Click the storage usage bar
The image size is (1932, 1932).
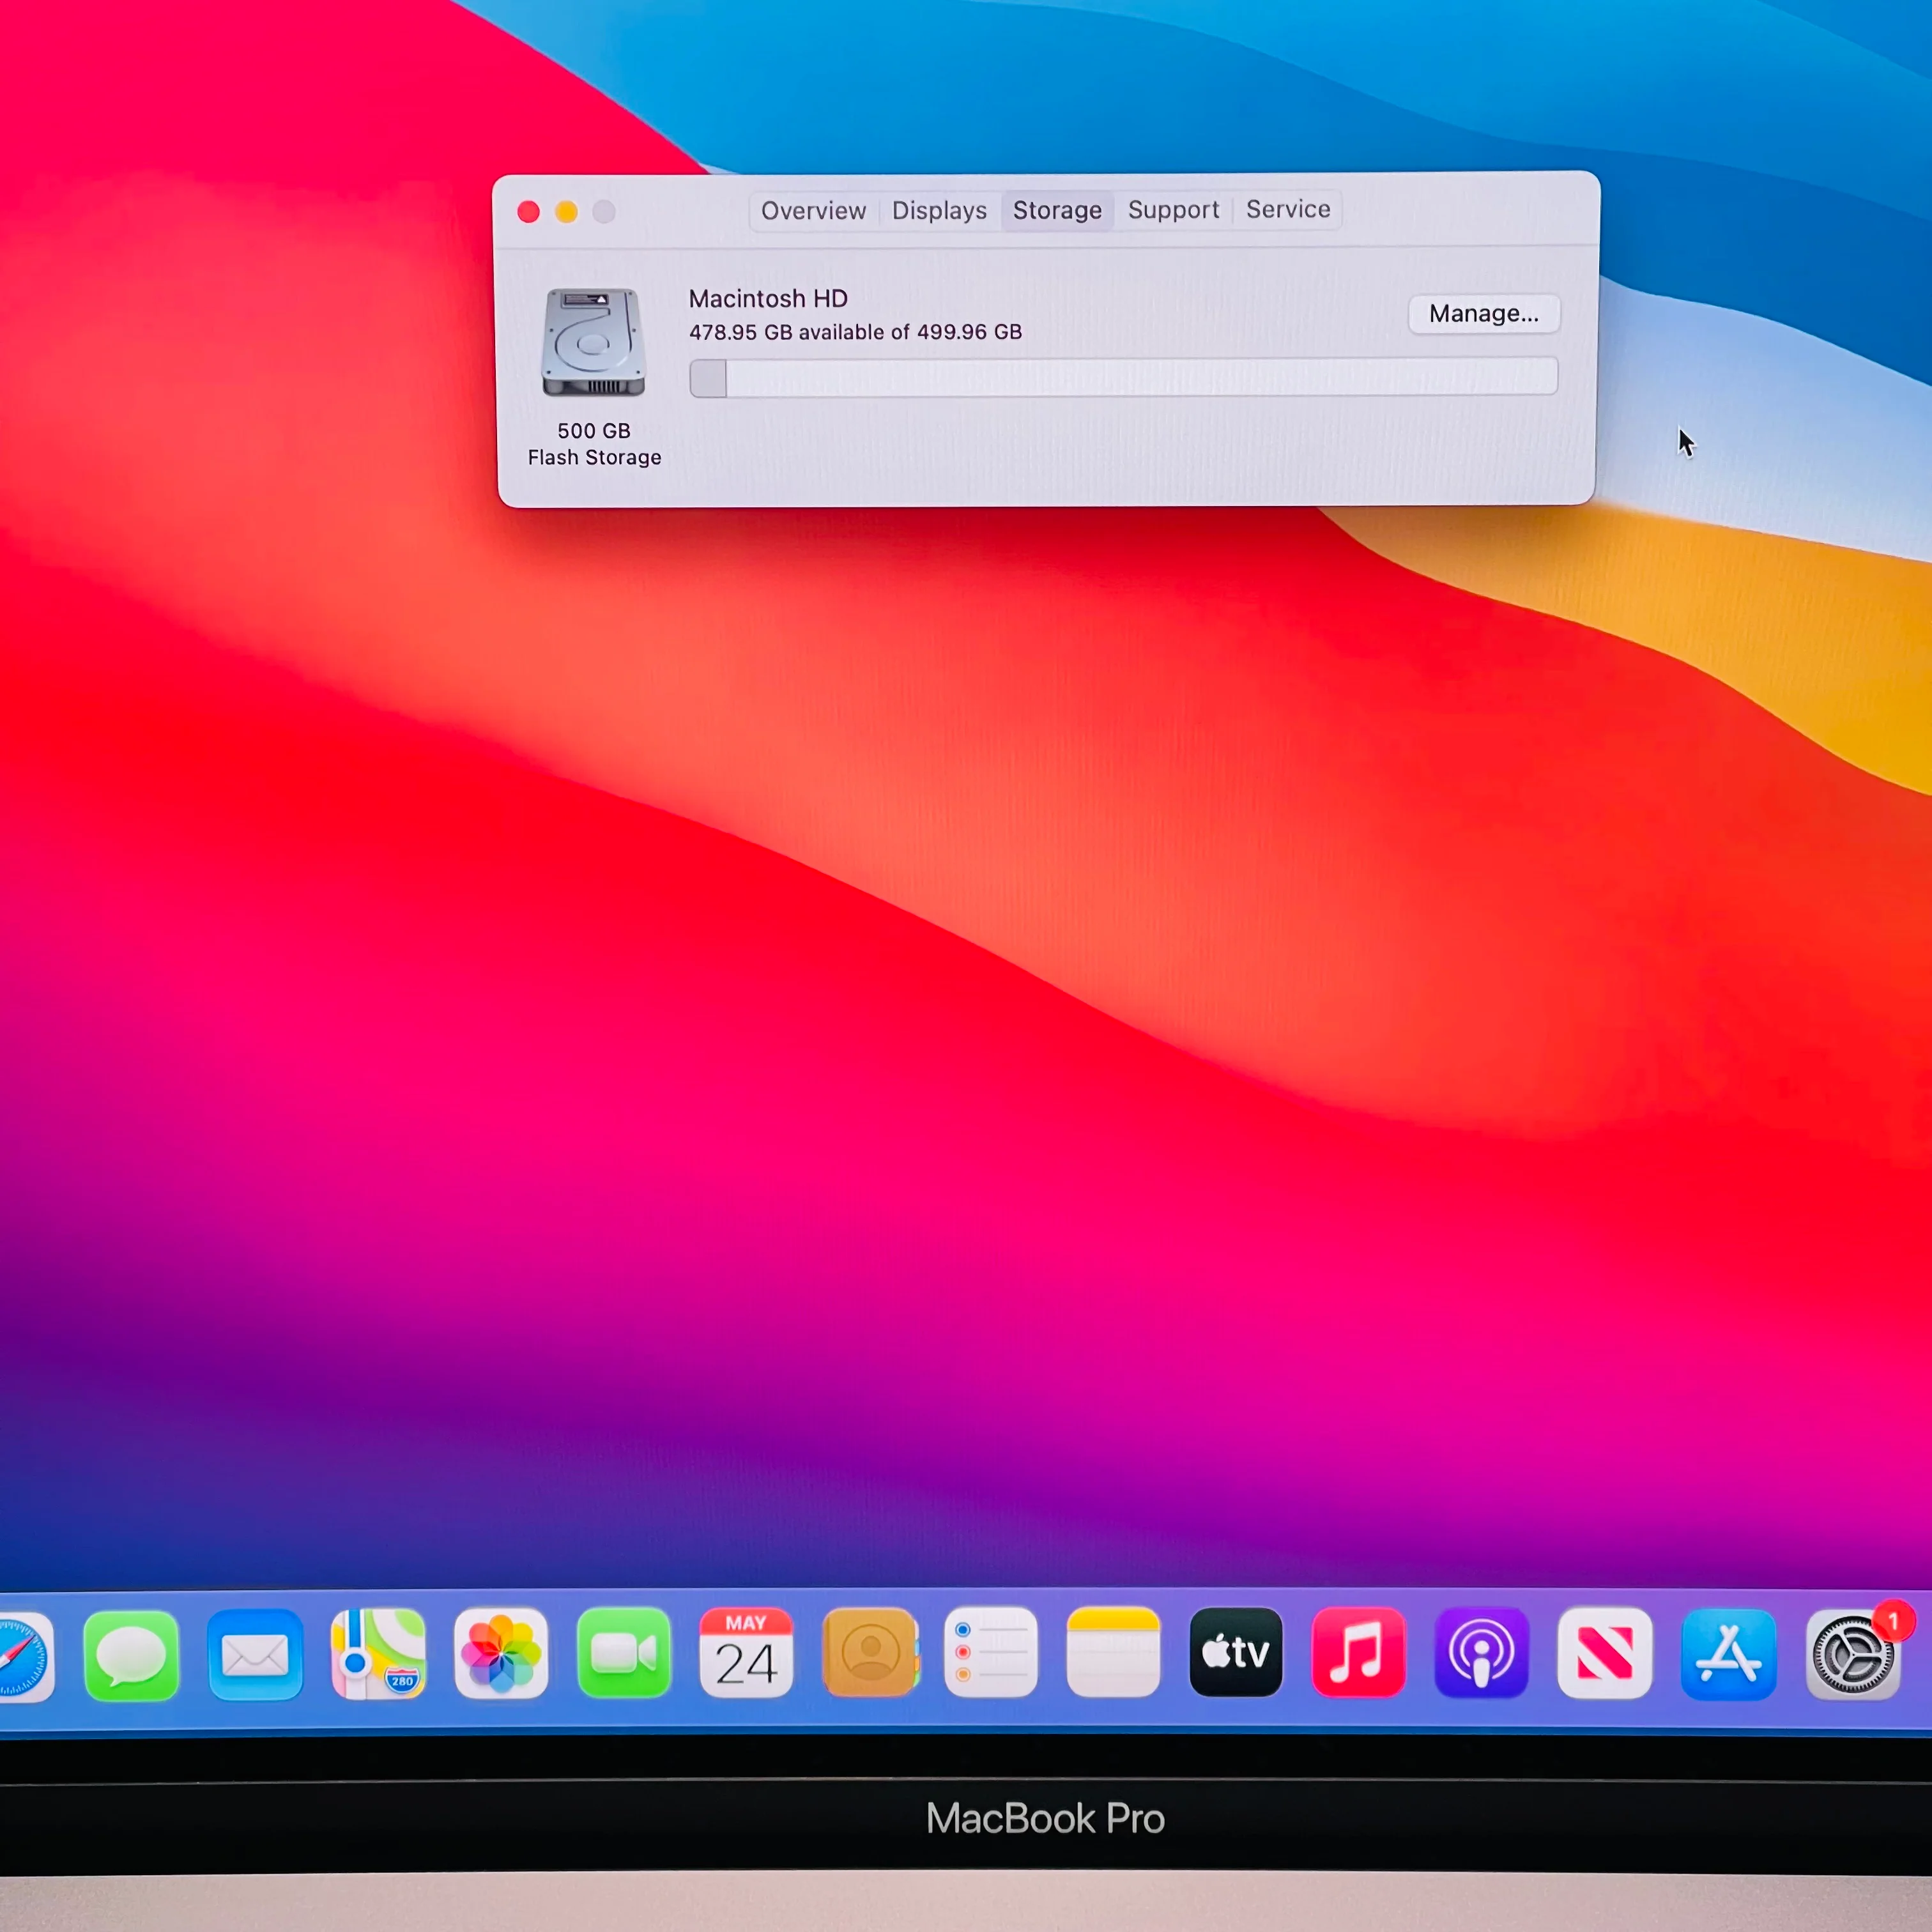pyautogui.click(x=1123, y=377)
